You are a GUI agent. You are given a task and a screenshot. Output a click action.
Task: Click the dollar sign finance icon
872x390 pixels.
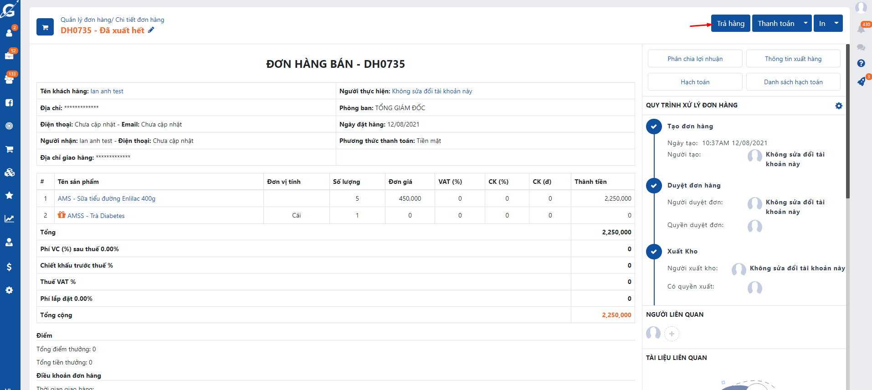click(x=9, y=267)
